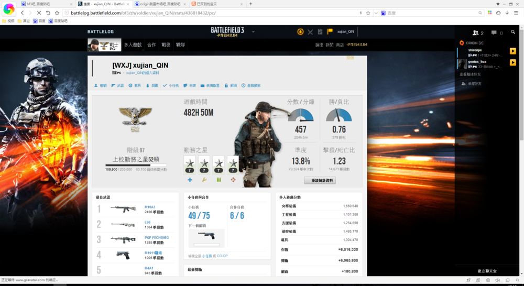
Task: Open the 多人遊戲 multiplayer menu
Action: [x=133, y=45]
